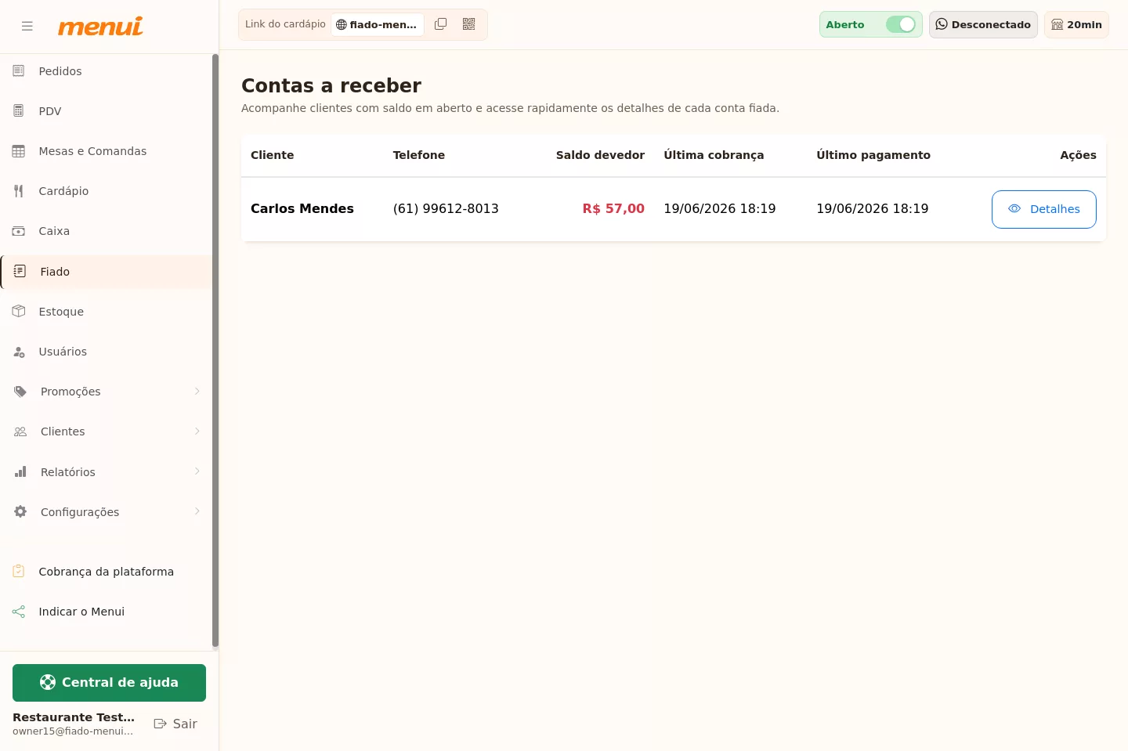Screen dimensions: 1128x751
Task: Click the Cobrança da plataforma clipboard icon
Action: (x=19, y=571)
